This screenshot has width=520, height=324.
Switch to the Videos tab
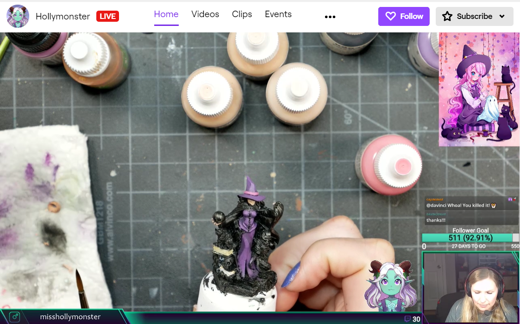click(x=205, y=14)
